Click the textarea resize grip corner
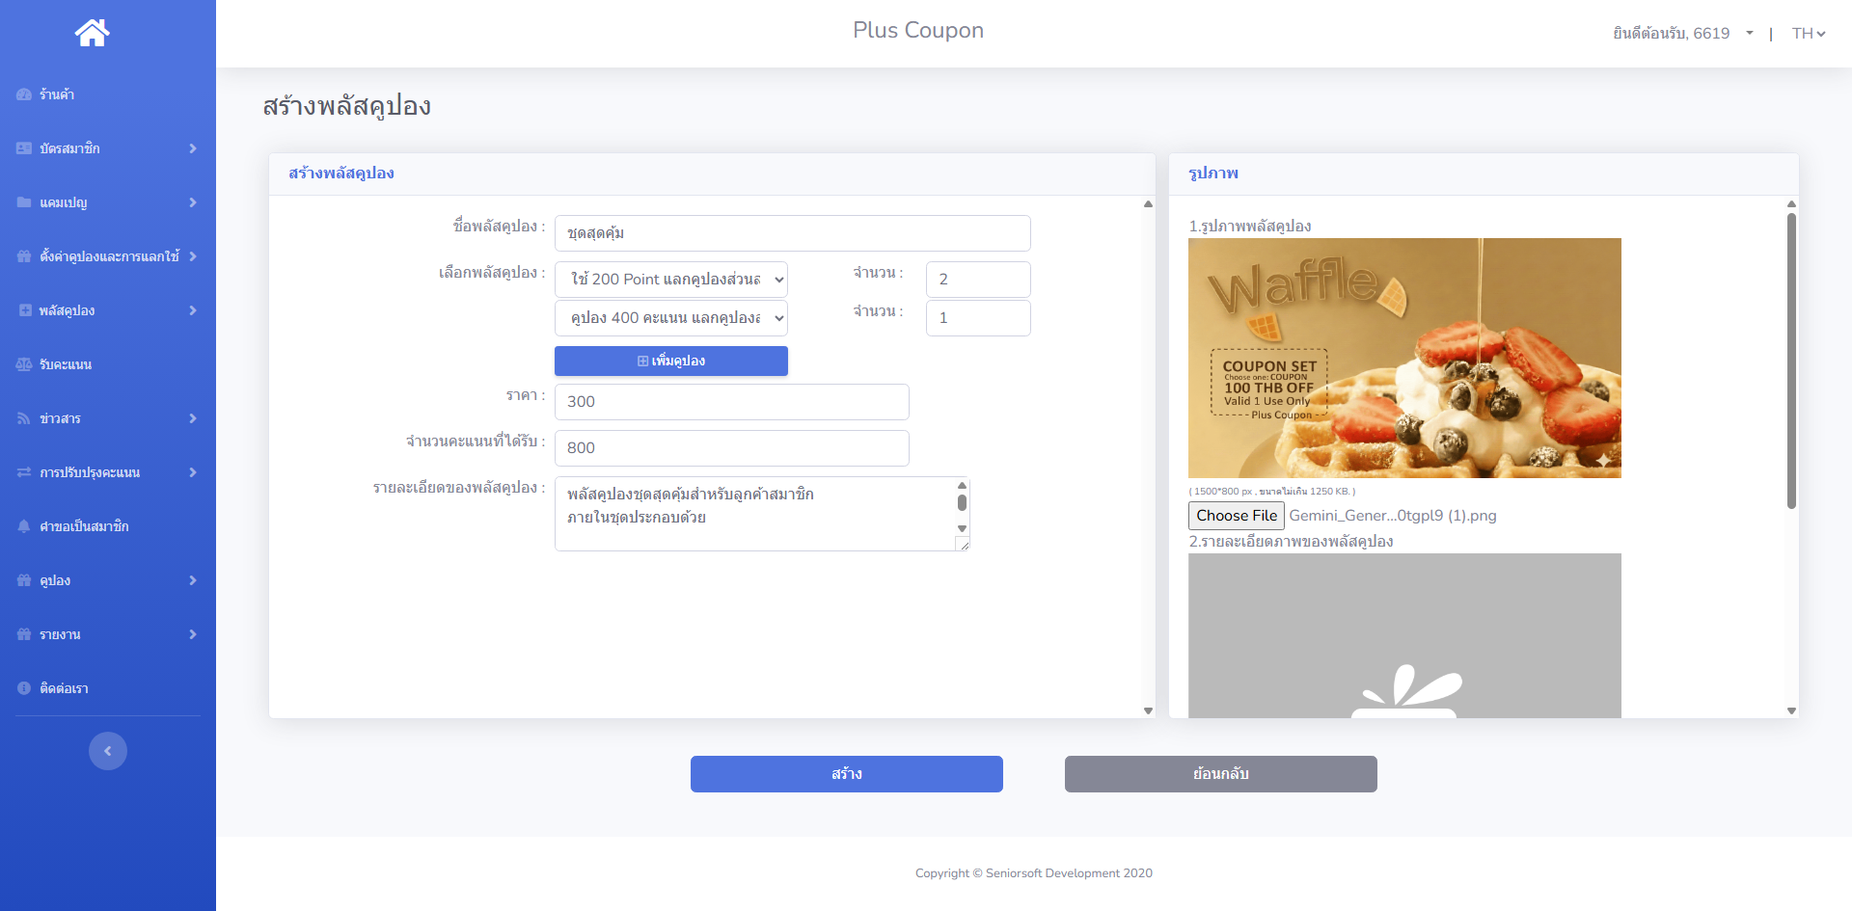 pos(963,545)
